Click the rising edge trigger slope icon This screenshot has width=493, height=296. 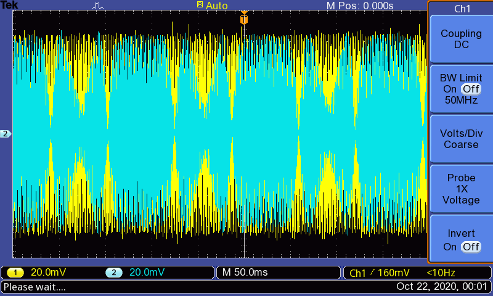coord(372,273)
